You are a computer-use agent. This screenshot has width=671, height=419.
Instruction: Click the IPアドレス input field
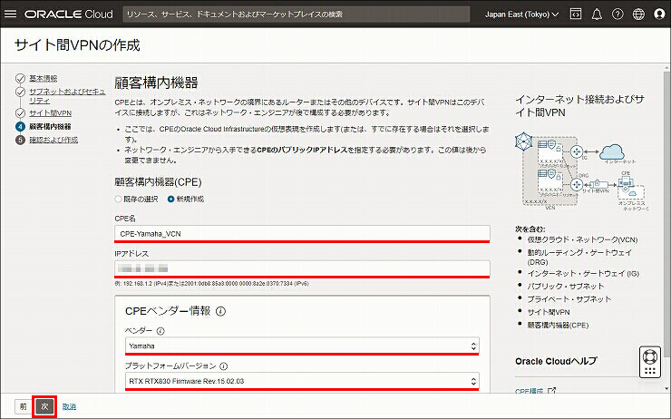point(302,268)
